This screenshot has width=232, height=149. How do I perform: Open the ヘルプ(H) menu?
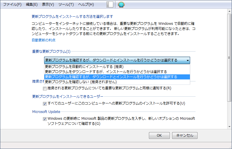click(86, 5)
